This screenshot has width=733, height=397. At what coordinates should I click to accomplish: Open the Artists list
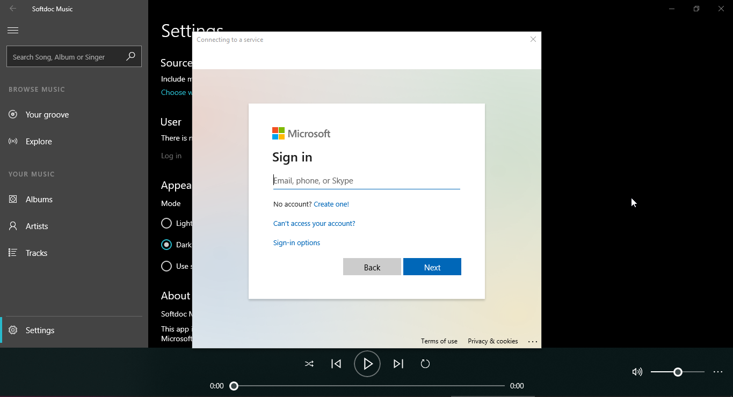point(74,226)
